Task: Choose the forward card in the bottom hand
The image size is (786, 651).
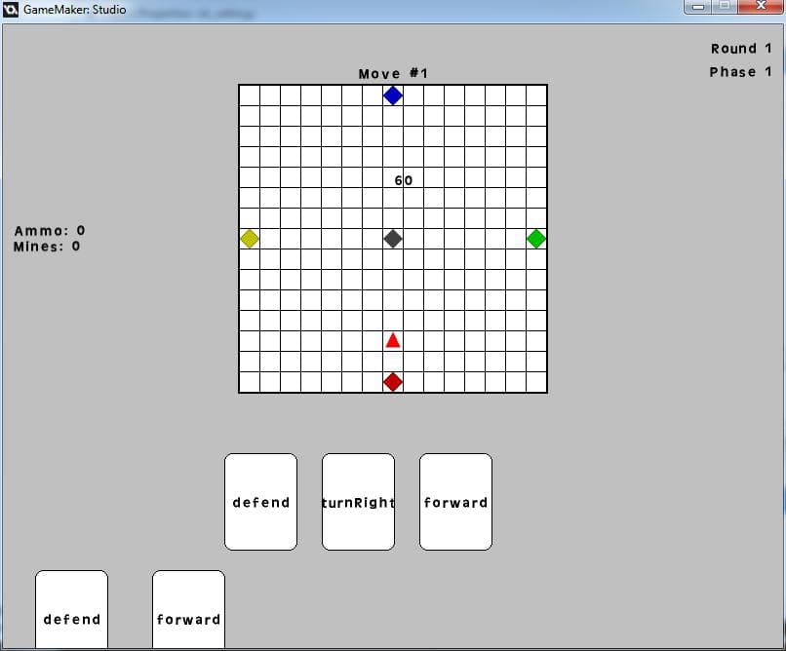Action: tap(188, 610)
